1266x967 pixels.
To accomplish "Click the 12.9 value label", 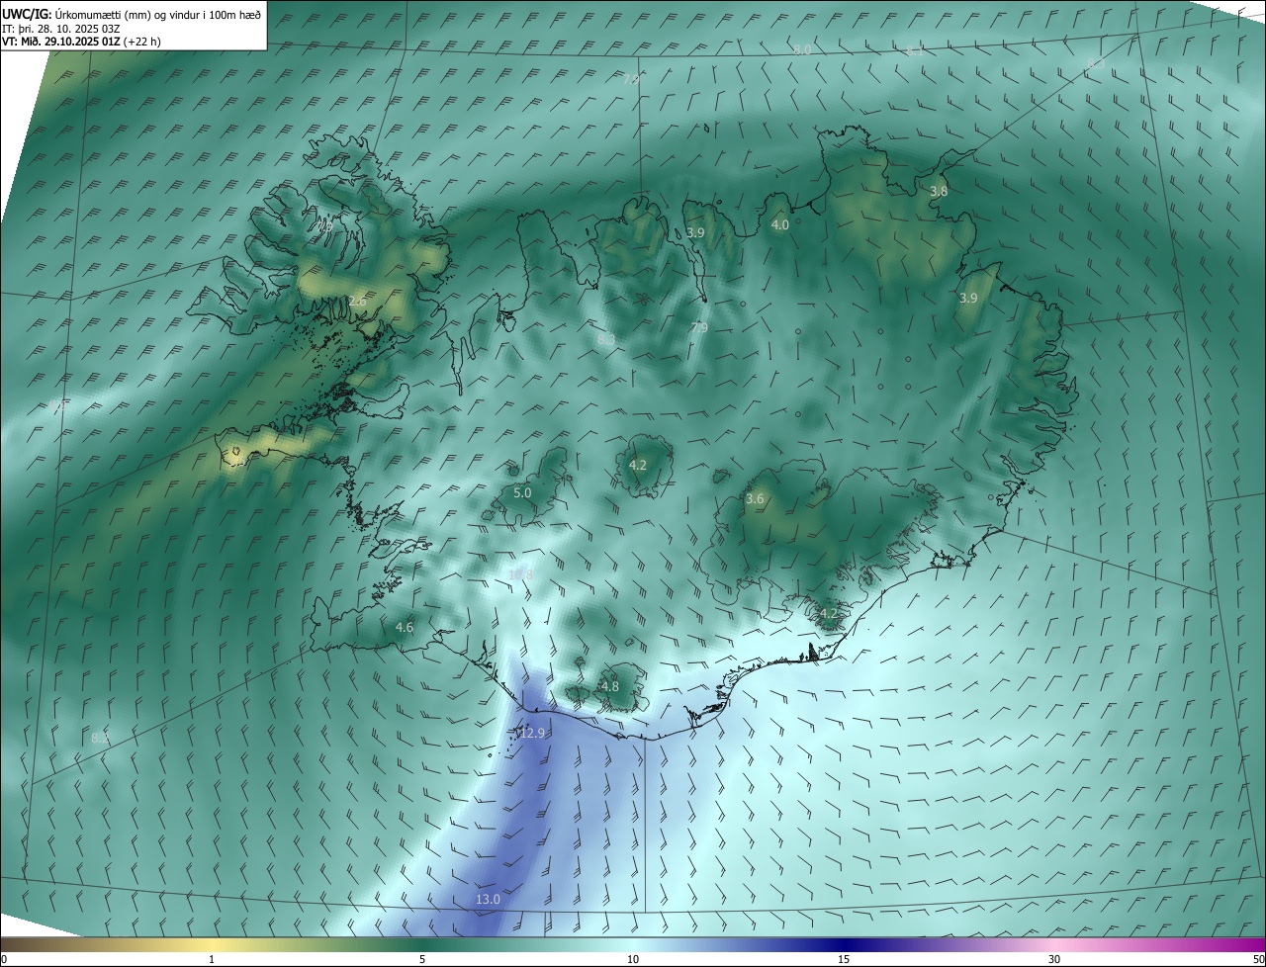I will 532,733.
